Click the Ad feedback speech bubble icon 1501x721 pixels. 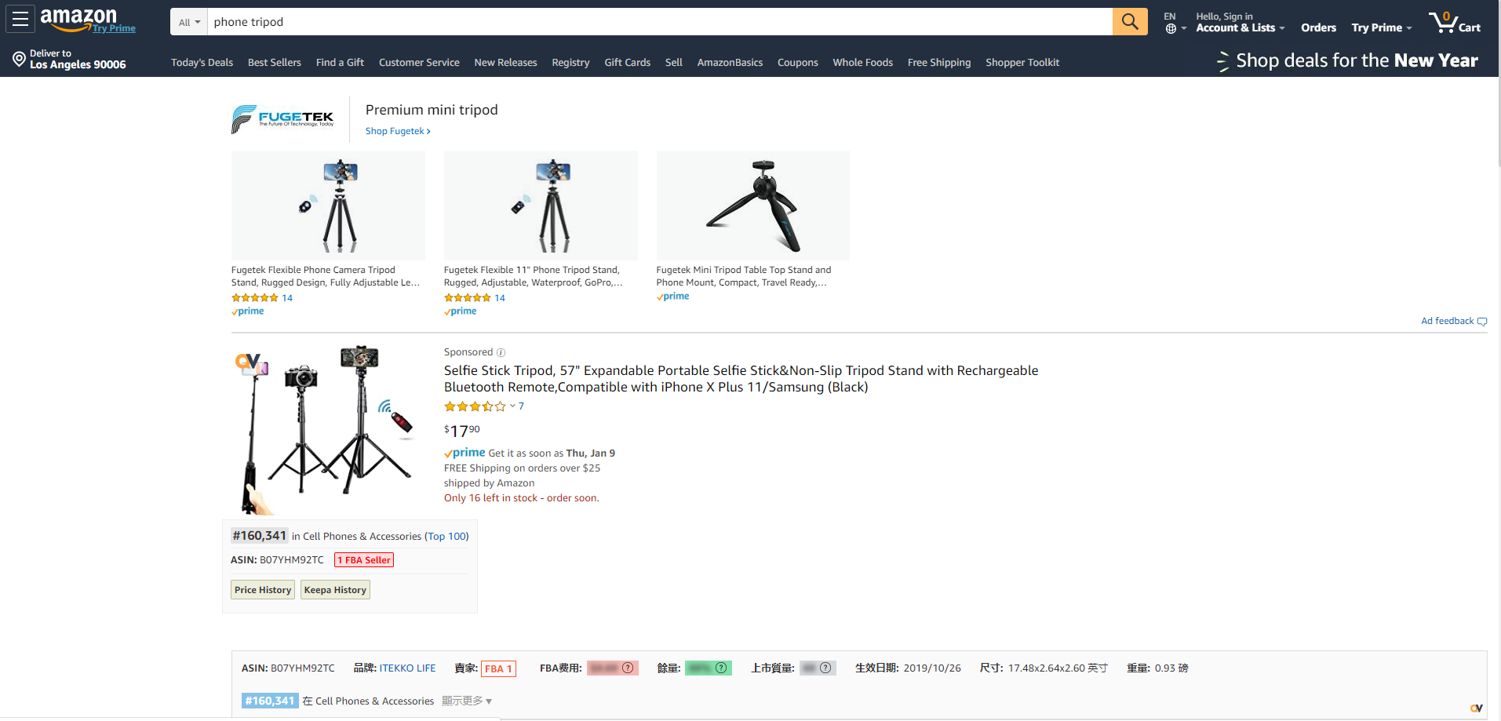1482,322
